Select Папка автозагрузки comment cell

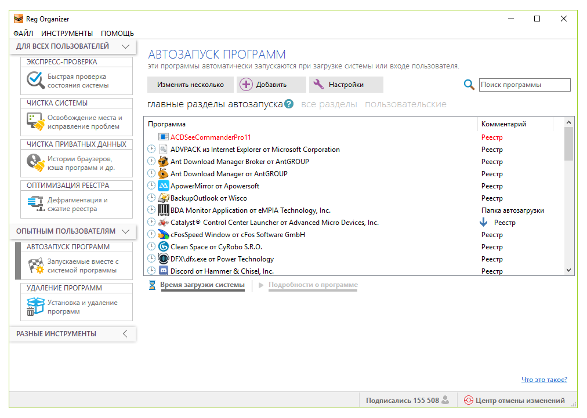point(513,210)
